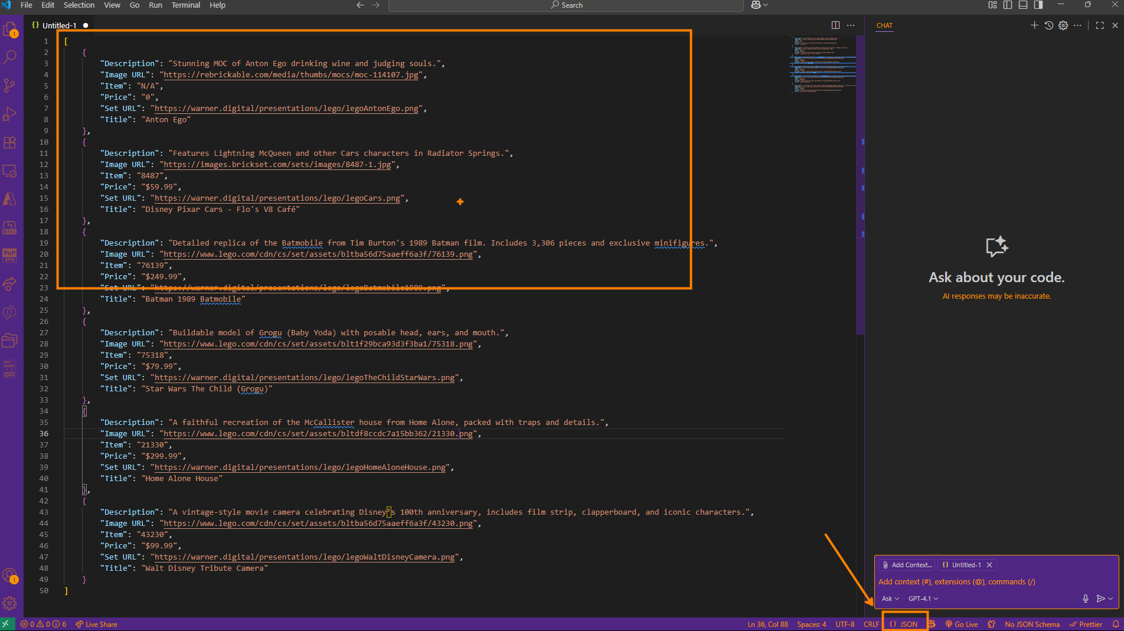The image size is (1124, 631).
Task: Click the JSON language mode indicator
Action: [904, 624]
